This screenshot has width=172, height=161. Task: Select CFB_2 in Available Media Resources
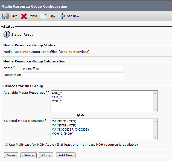click(57, 97)
